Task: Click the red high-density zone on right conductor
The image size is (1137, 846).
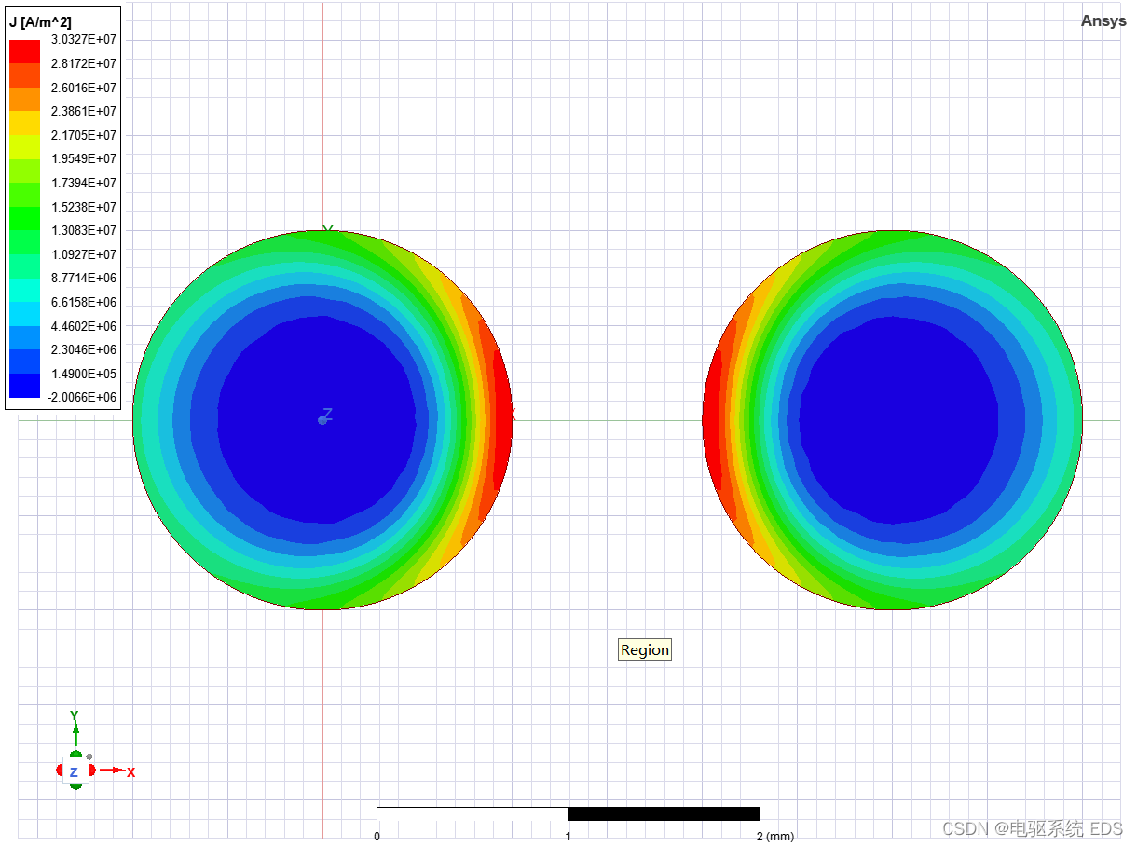Action: (x=712, y=421)
